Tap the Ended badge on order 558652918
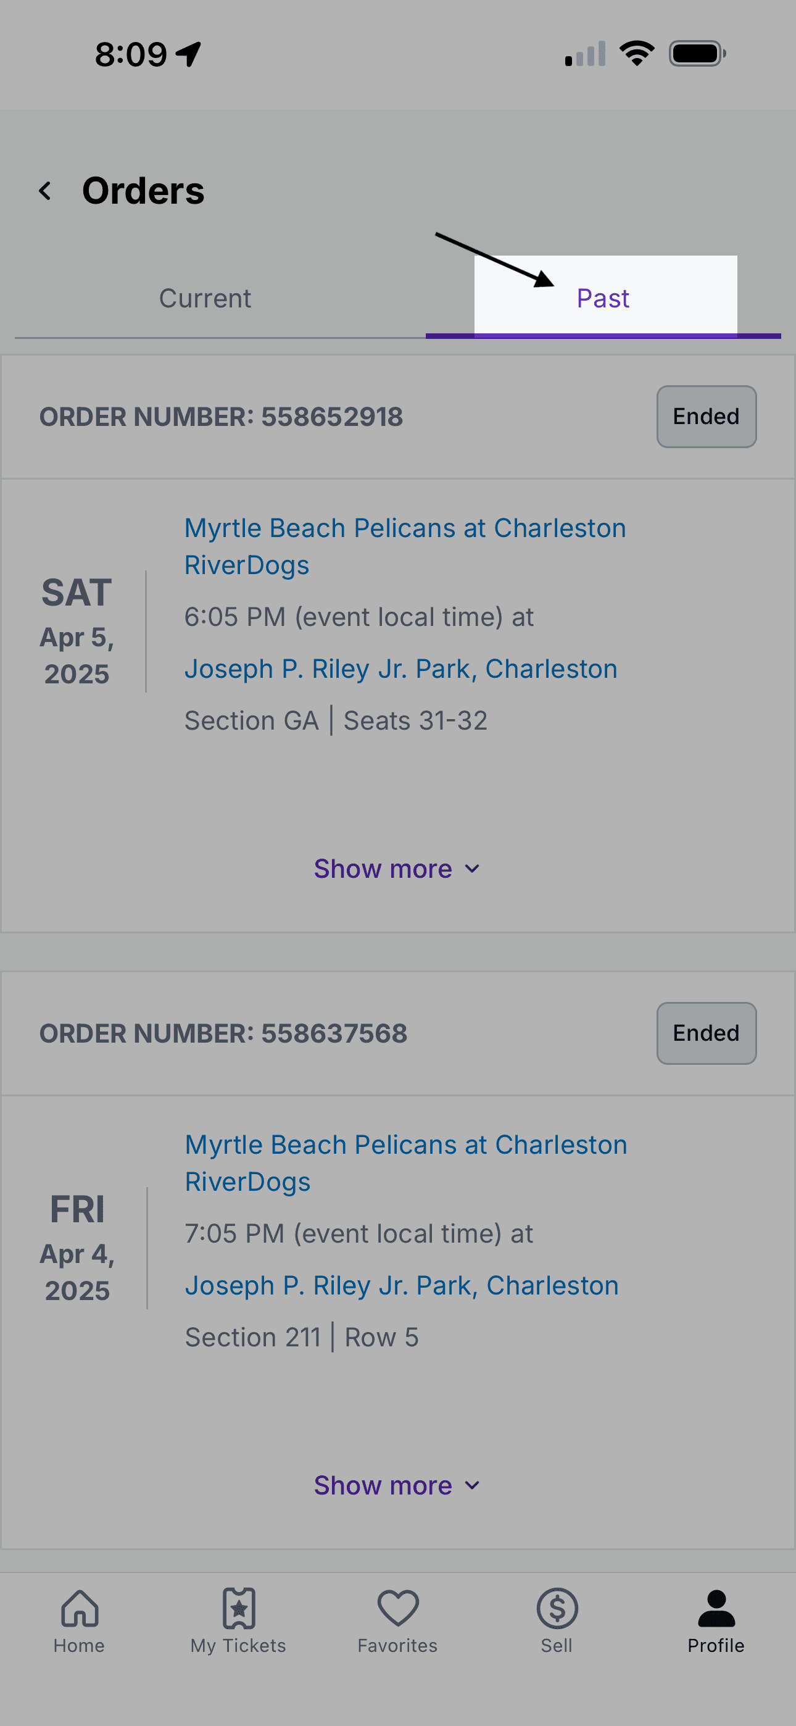This screenshot has height=1726, width=796. pyautogui.click(x=706, y=416)
